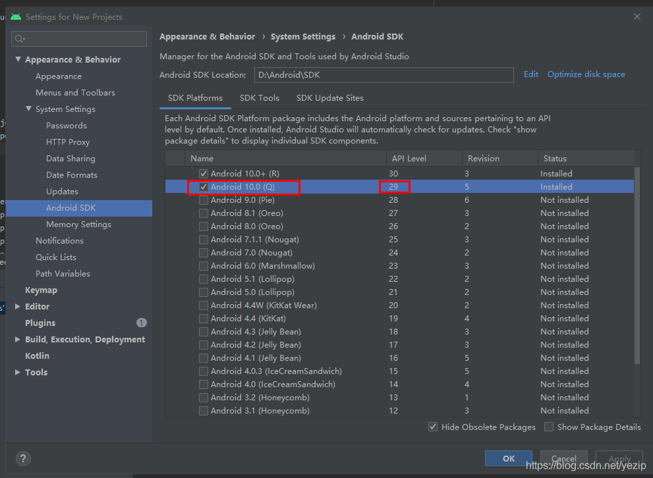Collapse the Appearance & Behavior tree arrow
The height and width of the screenshot is (478, 653).
coord(18,59)
